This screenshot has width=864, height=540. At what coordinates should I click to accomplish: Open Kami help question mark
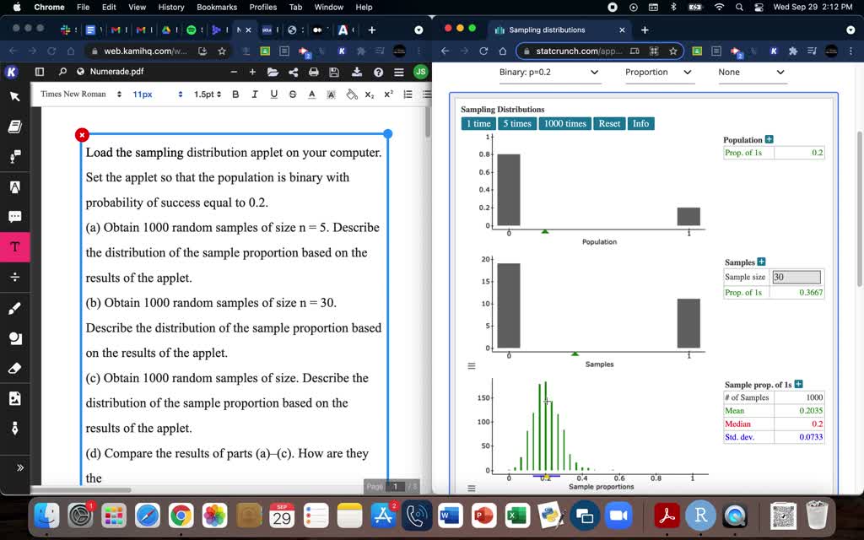click(x=378, y=72)
